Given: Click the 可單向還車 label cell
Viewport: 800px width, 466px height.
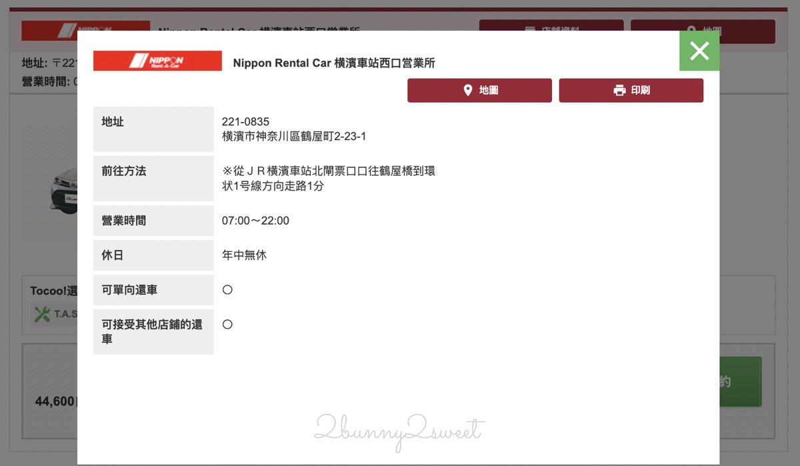Looking at the screenshot, I should pos(153,290).
